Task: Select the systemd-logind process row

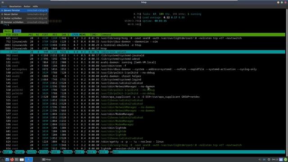Action: [143, 80]
